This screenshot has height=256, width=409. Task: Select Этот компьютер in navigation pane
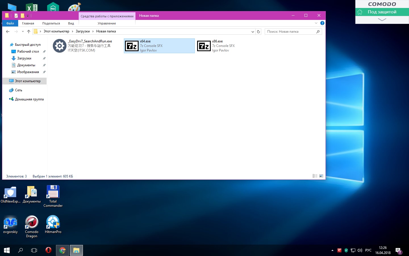pos(28,81)
